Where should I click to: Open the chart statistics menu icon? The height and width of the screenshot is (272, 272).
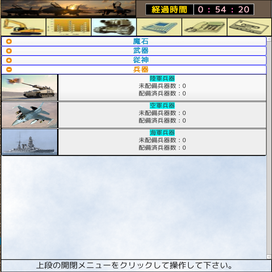[69, 27]
